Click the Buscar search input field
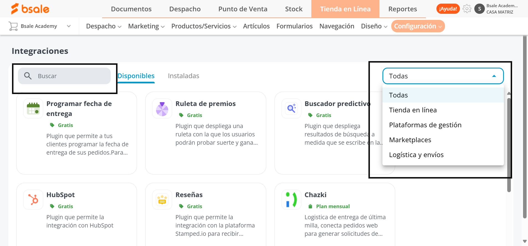The width and height of the screenshot is (528, 246). tap(64, 76)
